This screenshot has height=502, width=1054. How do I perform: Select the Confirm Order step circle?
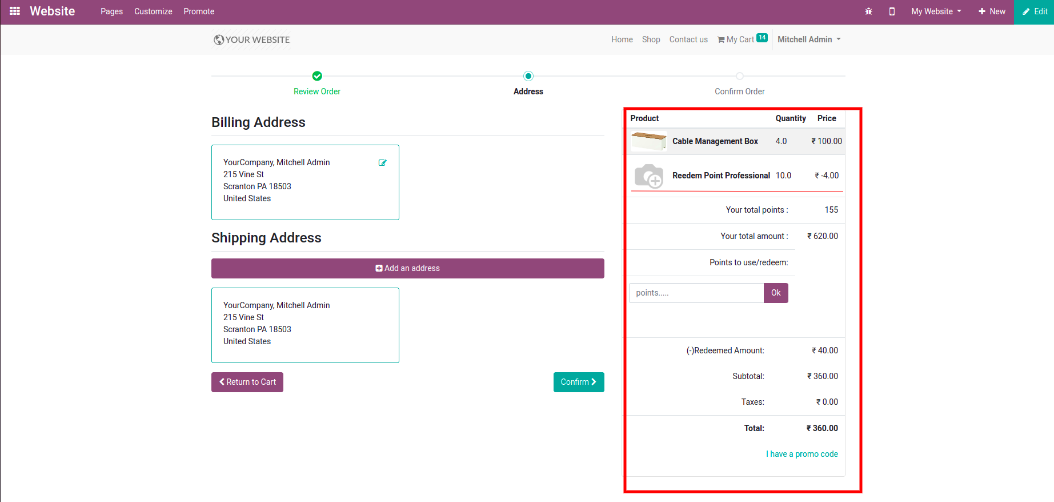(740, 76)
